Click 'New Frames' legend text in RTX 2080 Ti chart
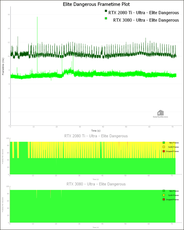The width and height of the screenshot is (184, 230). coord(174,143)
